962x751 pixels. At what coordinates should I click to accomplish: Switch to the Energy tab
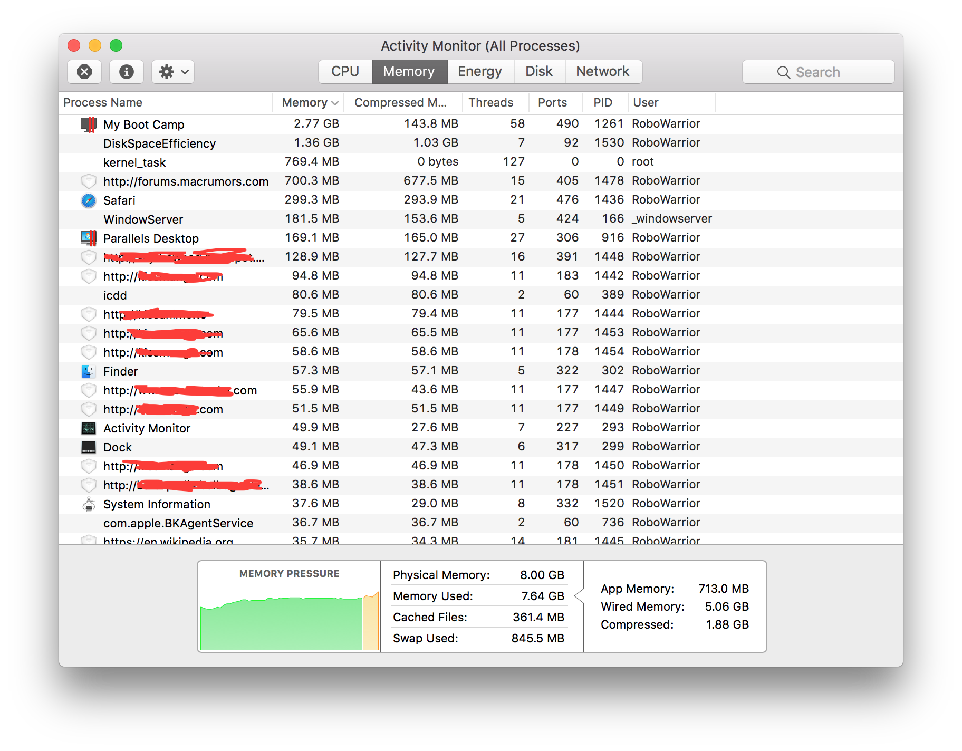tap(480, 72)
